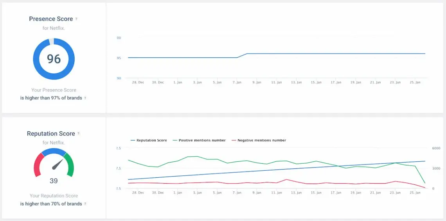Click '15. Jan' date on presence chart axis
The width and height of the screenshot is (446, 221).
(316, 83)
